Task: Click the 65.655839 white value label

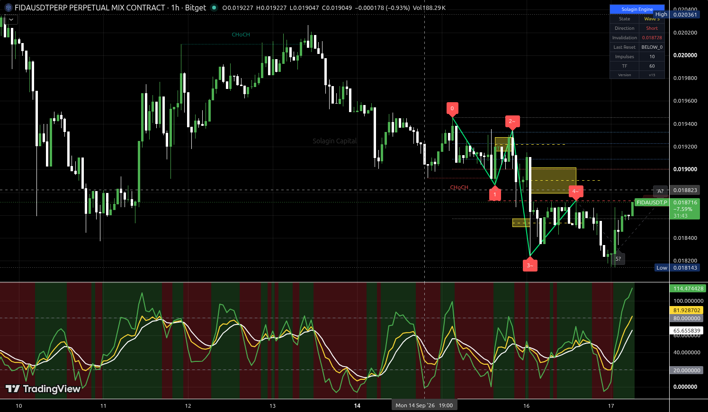Action: coord(687,331)
